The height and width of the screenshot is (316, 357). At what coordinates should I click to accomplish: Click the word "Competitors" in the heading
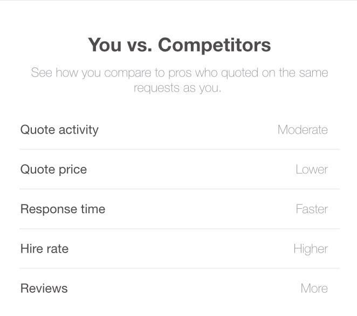click(x=214, y=45)
